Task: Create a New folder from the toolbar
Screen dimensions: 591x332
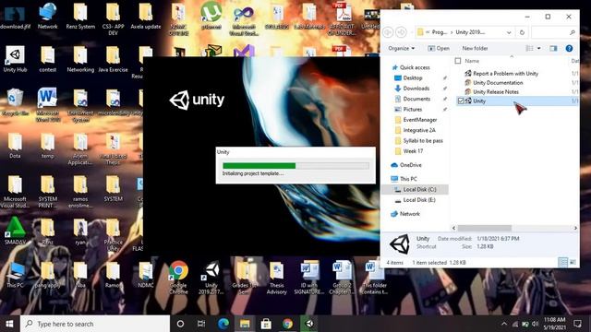Action: pyautogui.click(x=475, y=48)
